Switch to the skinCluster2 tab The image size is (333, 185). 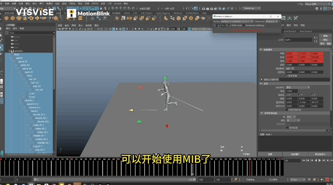point(306,31)
